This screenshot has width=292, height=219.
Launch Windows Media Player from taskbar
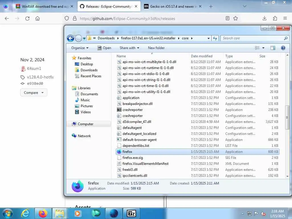click(x=78, y=213)
